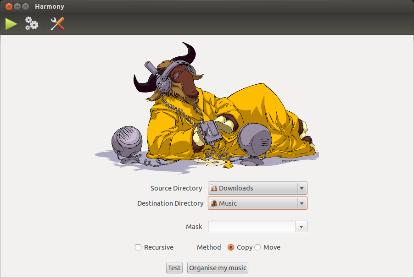Click the green play arrow toolbar icon
The height and width of the screenshot is (278, 414).
(x=11, y=24)
